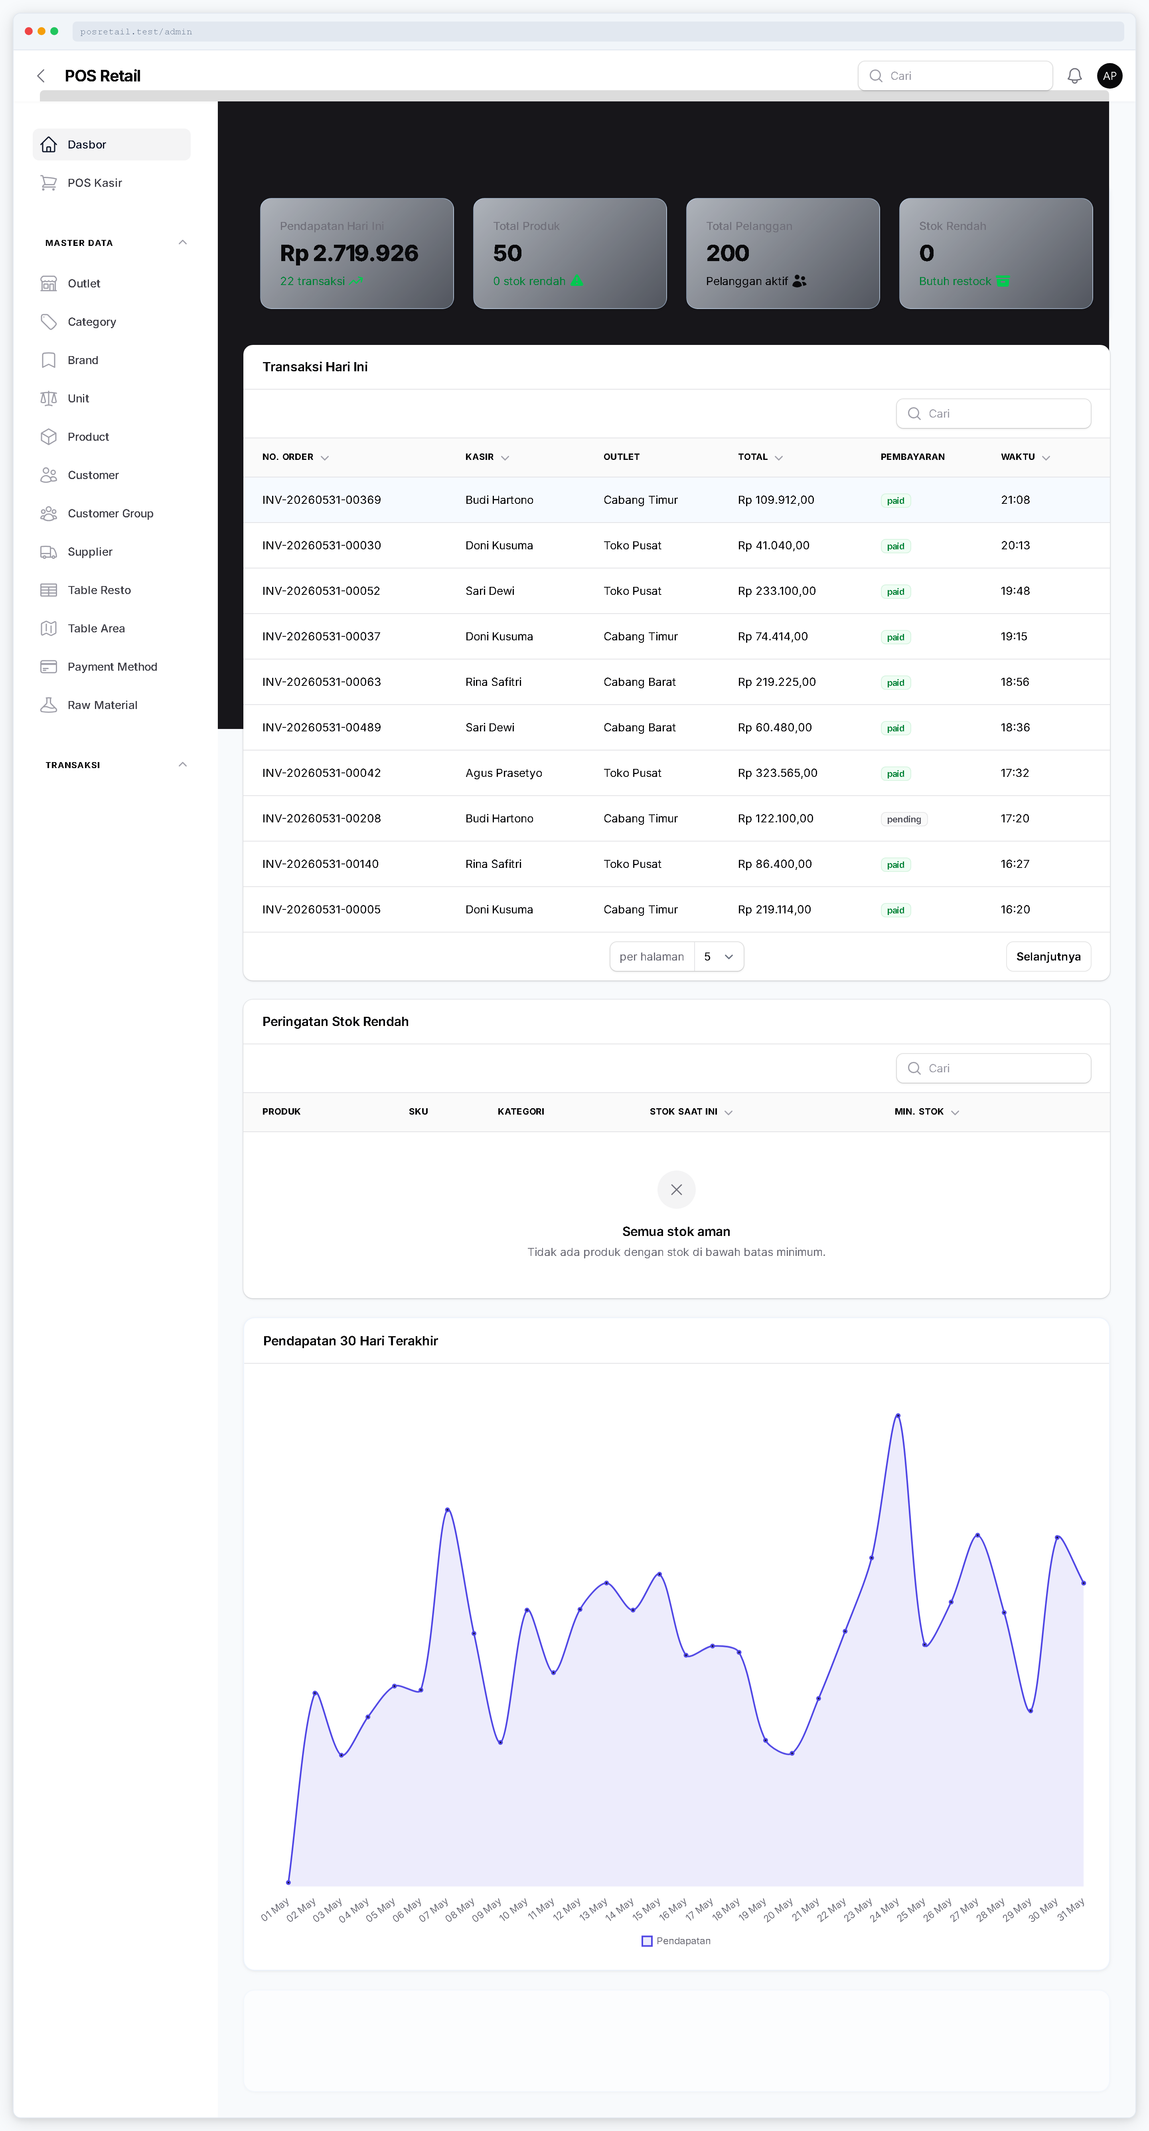Click the X icon above Semua stok aman
1149x2131 pixels.
pos(676,1190)
